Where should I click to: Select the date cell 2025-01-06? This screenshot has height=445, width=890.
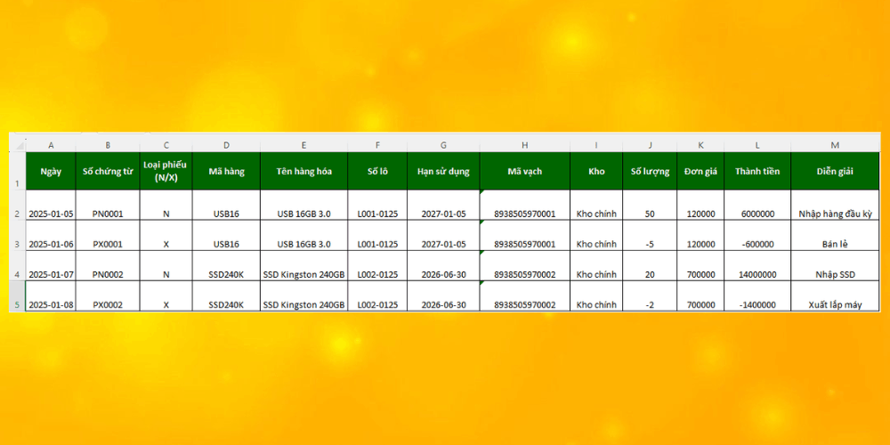pyautogui.click(x=51, y=236)
